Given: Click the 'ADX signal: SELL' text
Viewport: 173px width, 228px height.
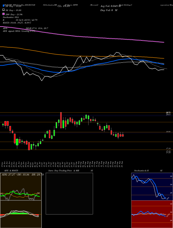Looking at the screenshot, I should 12,31.
